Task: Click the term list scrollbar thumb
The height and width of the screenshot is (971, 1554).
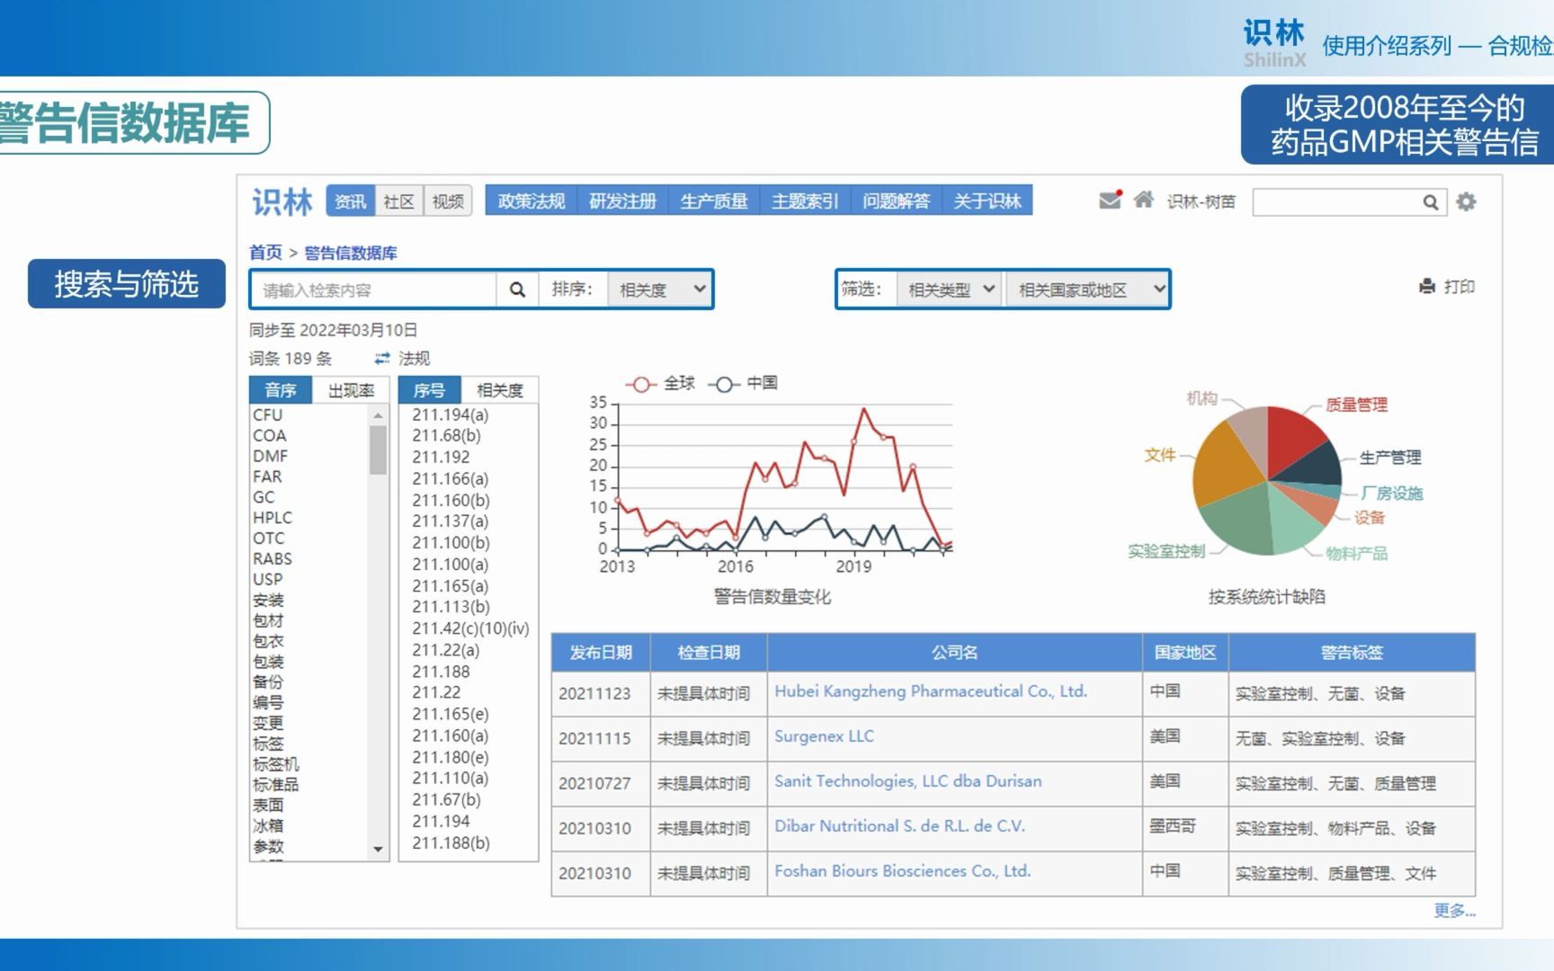Action: click(378, 450)
